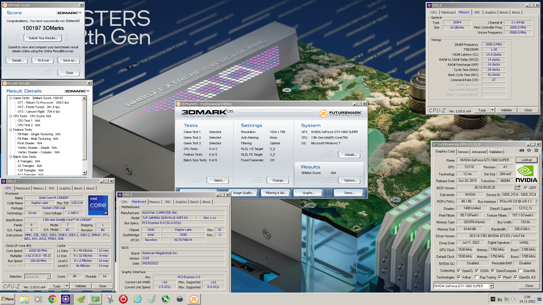Toggle DirectML checkbox

520,271
